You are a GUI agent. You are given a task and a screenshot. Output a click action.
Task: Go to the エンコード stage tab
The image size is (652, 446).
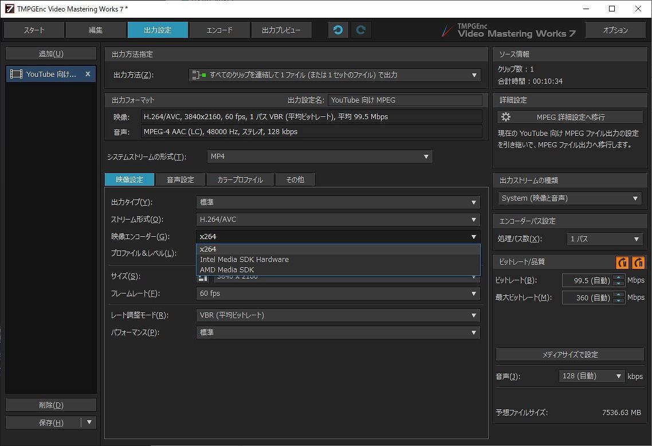(219, 30)
